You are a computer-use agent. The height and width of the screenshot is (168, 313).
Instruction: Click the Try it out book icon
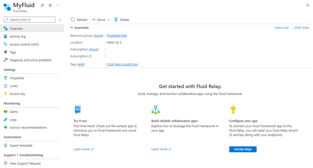78,109
